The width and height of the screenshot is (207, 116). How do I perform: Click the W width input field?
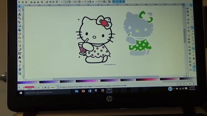[88, 2]
